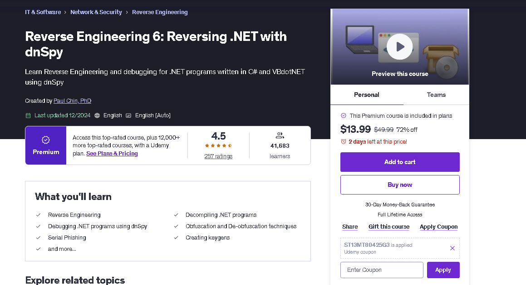526x285 pixels.
Task: Click the checkmark beside Reverse Engineering item
Action: click(x=38, y=215)
